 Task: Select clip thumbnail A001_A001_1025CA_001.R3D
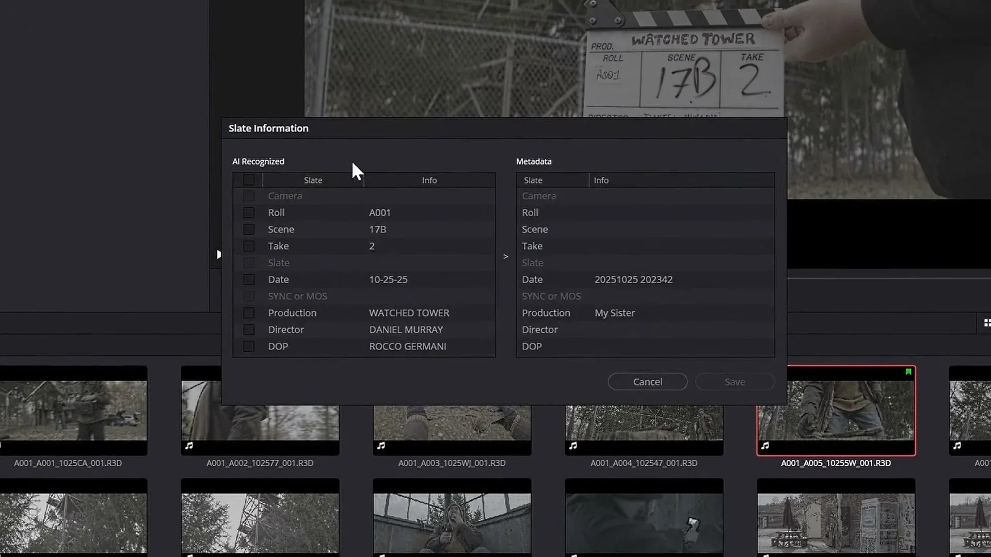point(73,411)
